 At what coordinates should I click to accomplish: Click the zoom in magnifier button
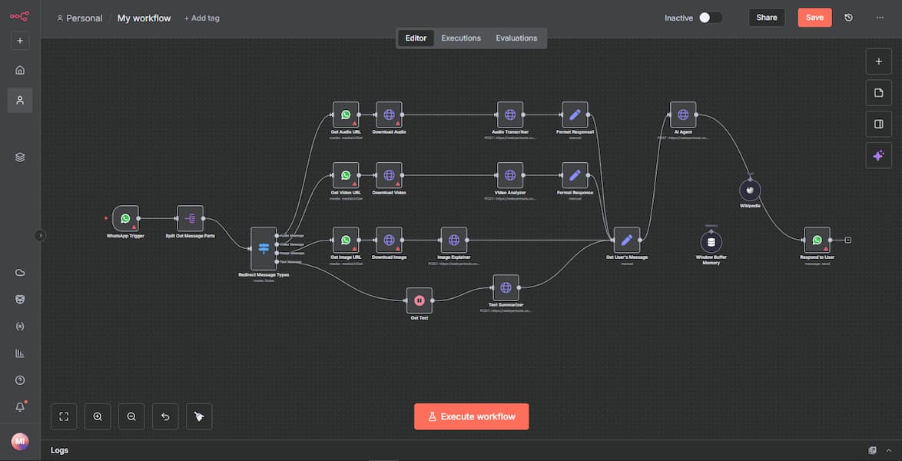pyautogui.click(x=98, y=416)
